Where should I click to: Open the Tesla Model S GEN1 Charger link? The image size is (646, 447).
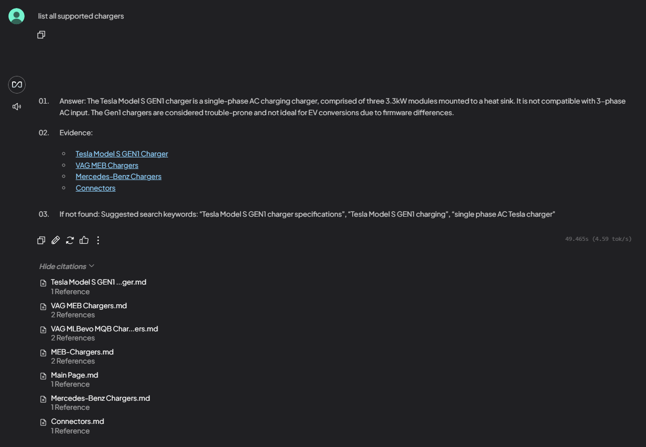[122, 154]
